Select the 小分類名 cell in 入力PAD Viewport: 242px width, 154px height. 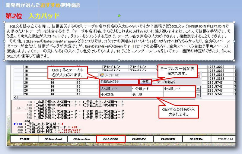[x=116, y=94]
